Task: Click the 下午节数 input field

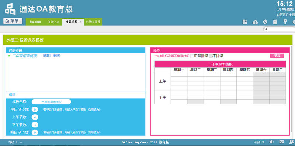Action: [x=35, y=125]
